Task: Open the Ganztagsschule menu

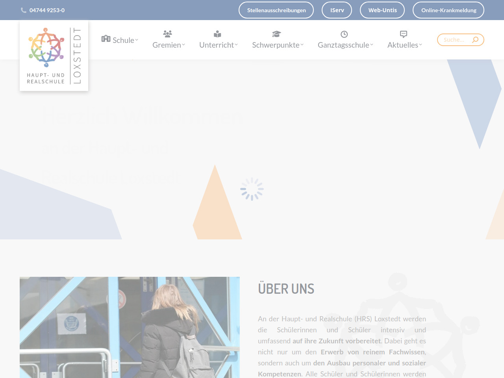Action: pos(343,45)
